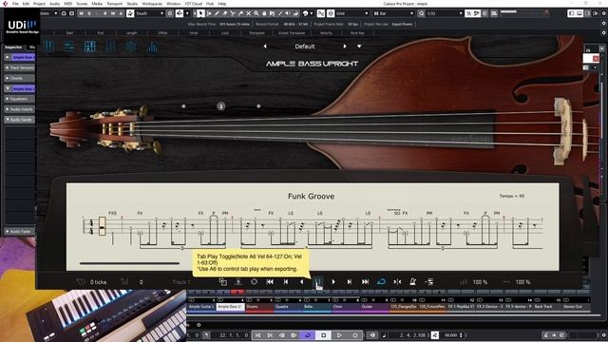Screen dimensions: 608x342
Task: Jump to last bar in tab player
Action: click(x=365, y=282)
